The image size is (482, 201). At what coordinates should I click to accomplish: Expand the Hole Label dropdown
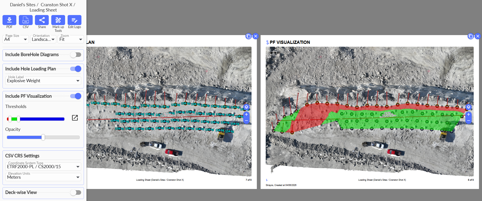pyautogui.click(x=43, y=81)
